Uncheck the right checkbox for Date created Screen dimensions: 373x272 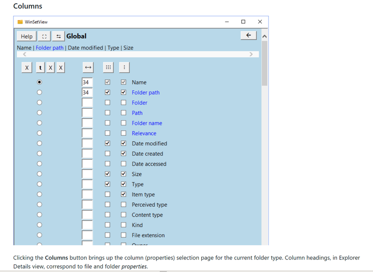coord(123,153)
